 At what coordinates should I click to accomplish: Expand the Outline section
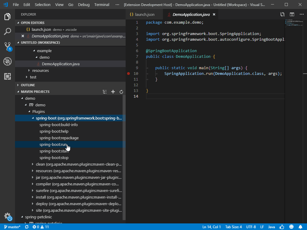[x=18, y=85]
